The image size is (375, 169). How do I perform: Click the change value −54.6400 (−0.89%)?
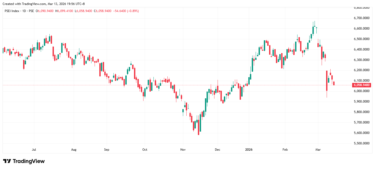pos(126,11)
